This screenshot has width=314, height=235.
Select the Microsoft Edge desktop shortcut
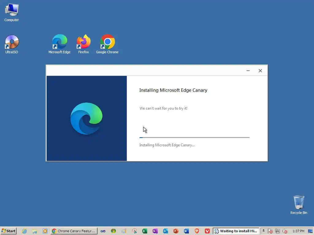(59, 44)
